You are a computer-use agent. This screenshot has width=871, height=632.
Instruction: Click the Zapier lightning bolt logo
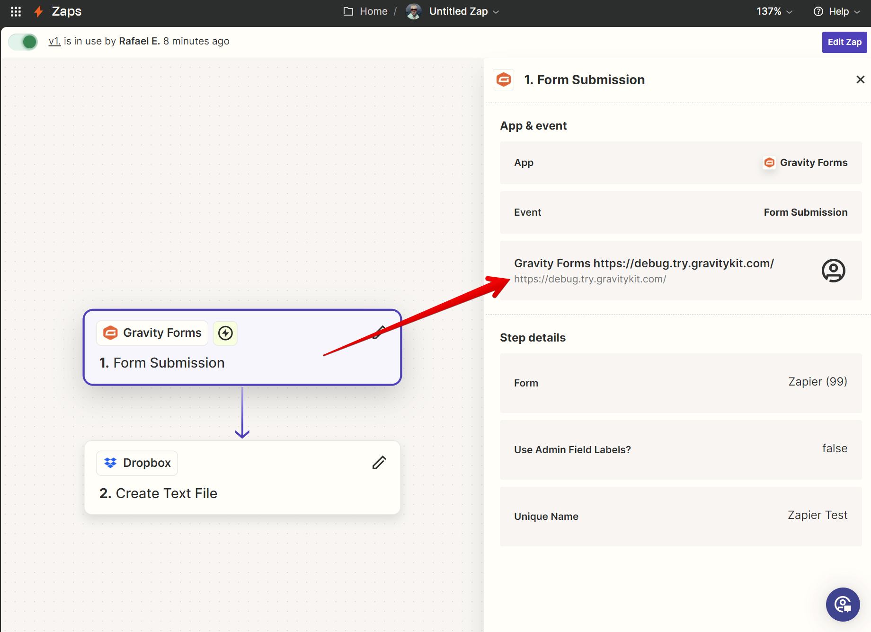coord(39,11)
